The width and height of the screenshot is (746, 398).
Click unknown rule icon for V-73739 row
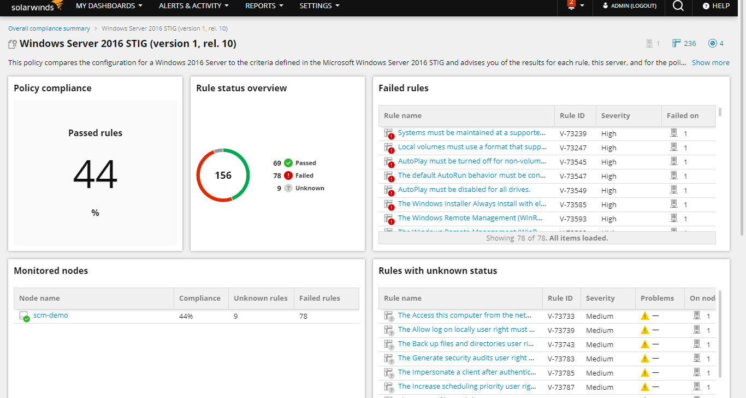(x=389, y=330)
